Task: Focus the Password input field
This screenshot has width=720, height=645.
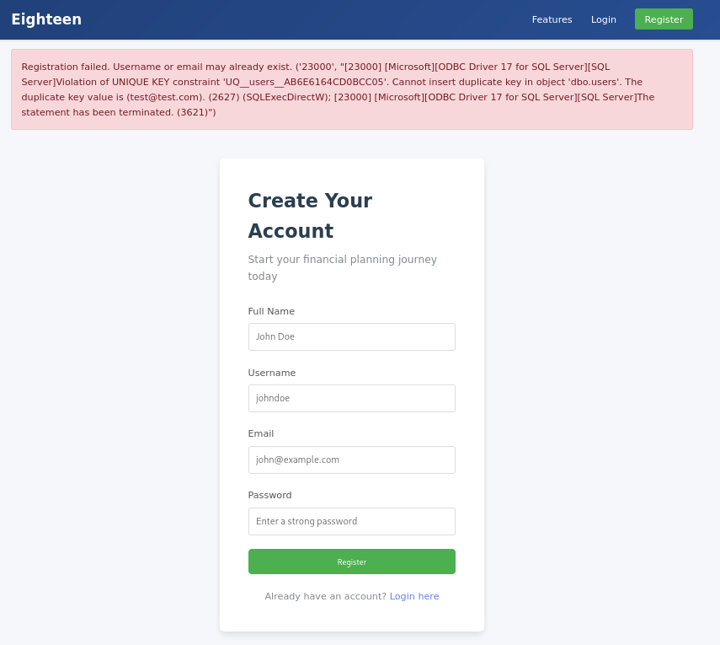Action: [351, 521]
